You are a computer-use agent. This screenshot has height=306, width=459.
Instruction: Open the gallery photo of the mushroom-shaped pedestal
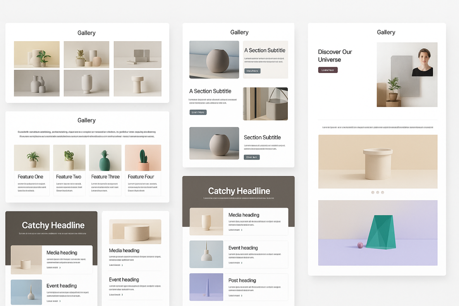(138, 83)
